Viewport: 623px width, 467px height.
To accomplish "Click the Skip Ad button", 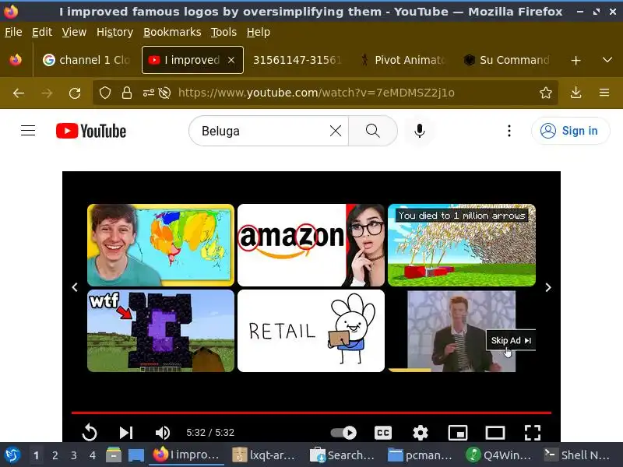I will tap(511, 340).
